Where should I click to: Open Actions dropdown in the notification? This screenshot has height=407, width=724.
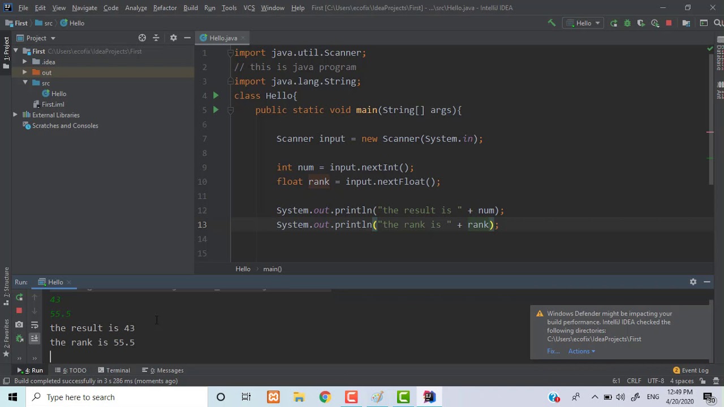[x=581, y=351]
